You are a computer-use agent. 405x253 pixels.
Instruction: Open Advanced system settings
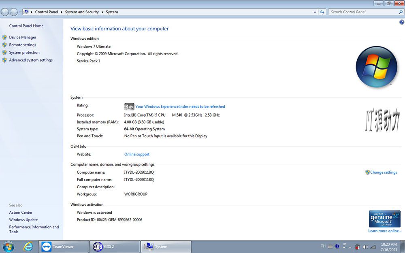tap(31, 60)
